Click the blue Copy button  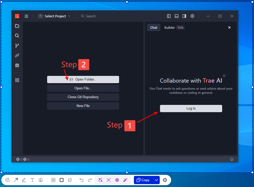click(x=143, y=180)
